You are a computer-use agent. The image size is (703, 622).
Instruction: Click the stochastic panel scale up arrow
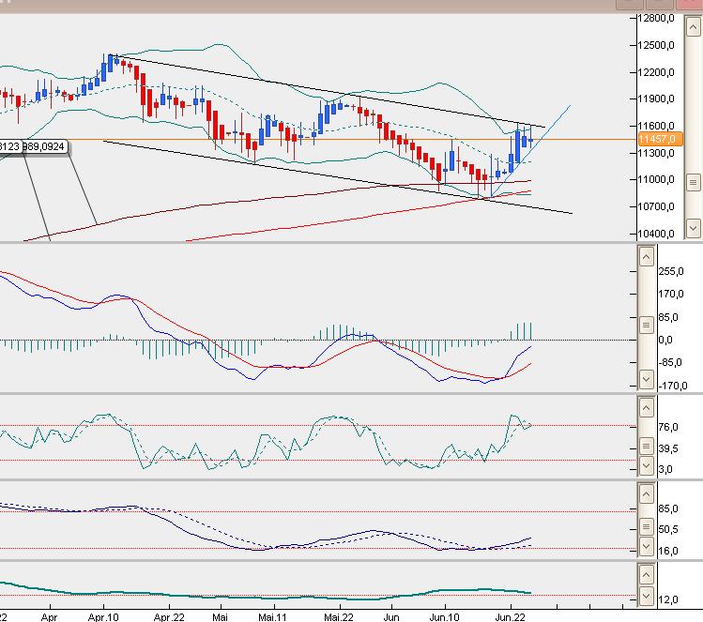(x=646, y=408)
